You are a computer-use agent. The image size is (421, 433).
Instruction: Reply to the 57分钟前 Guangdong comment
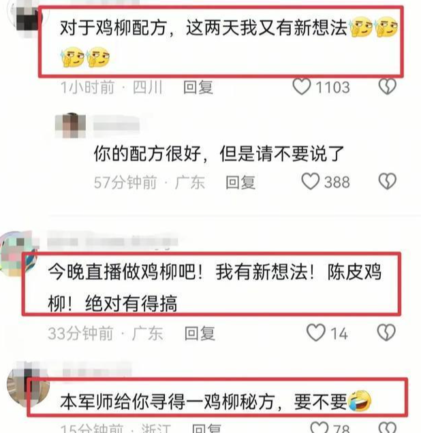pos(240,182)
